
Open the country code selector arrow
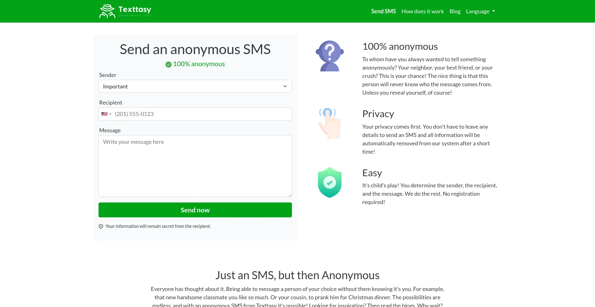tap(110, 114)
